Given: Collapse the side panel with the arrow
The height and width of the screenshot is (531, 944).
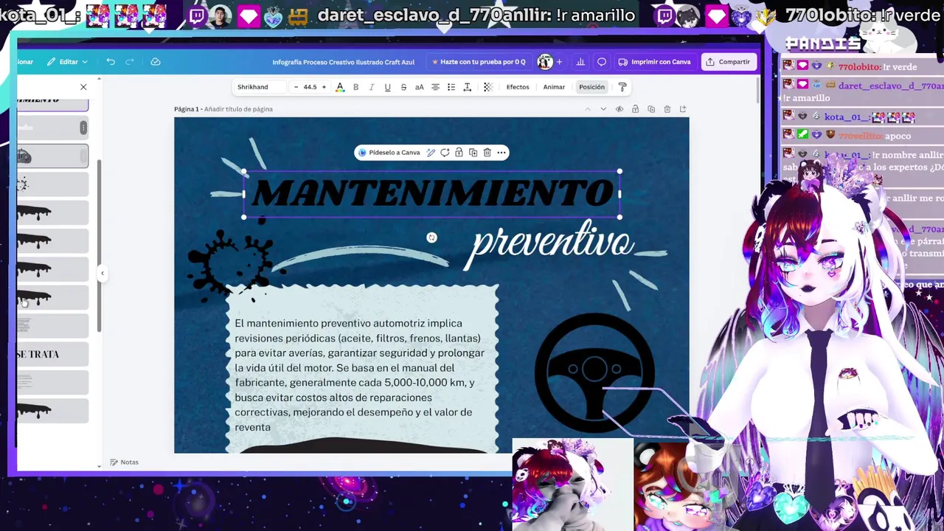Looking at the screenshot, I should [x=103, y=274].
